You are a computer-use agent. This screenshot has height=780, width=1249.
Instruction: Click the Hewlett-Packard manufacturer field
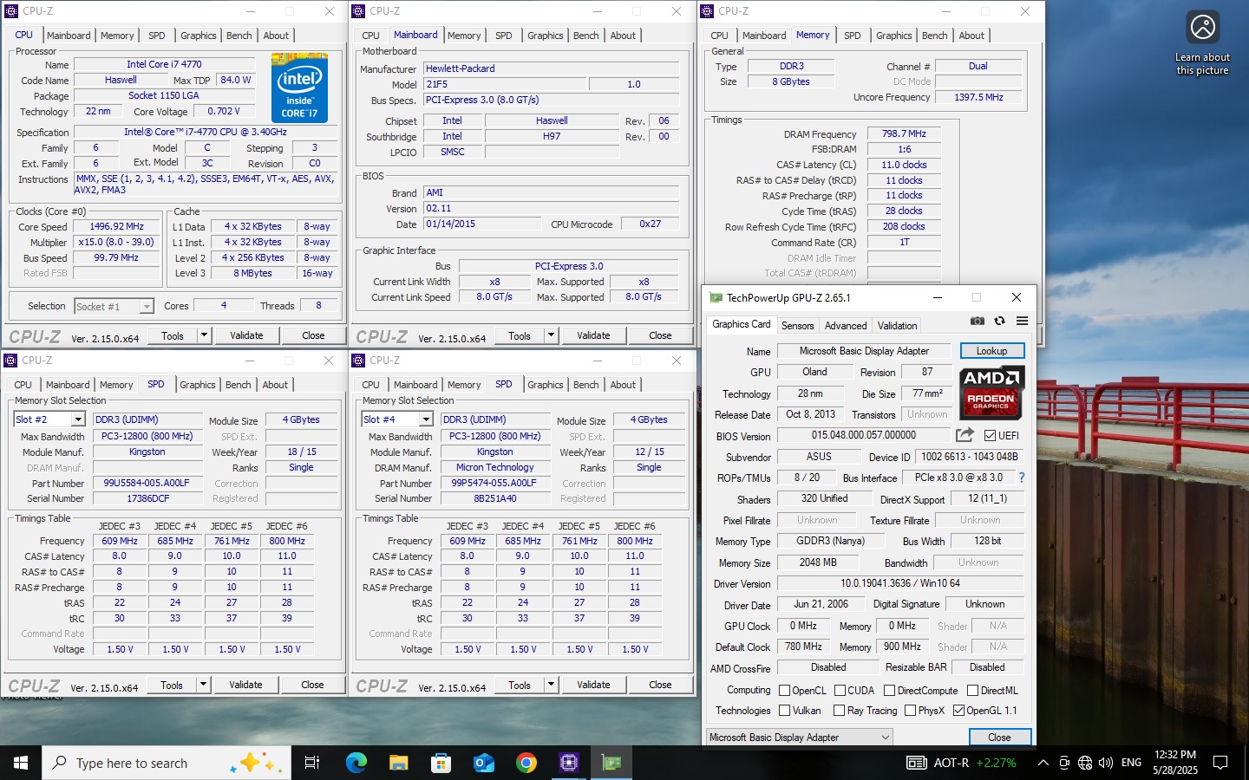pyautogui.click(x=552, y=68)
